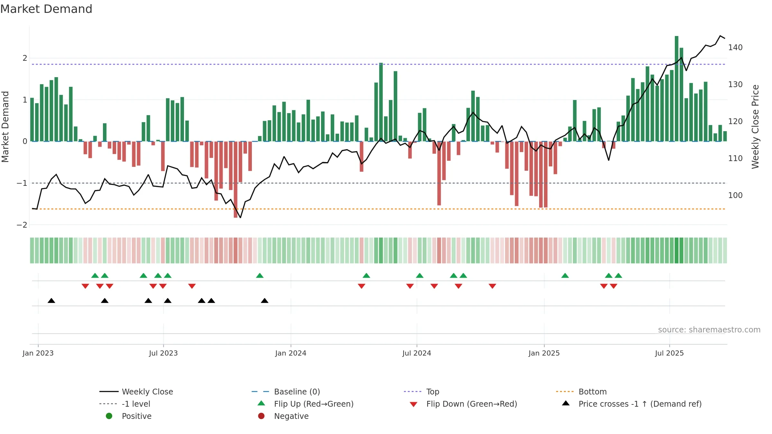Image resolution: width=772 pixels, height=434 pixels.
Task: Click green triangle icon in legend
Action: coord(262,403)
